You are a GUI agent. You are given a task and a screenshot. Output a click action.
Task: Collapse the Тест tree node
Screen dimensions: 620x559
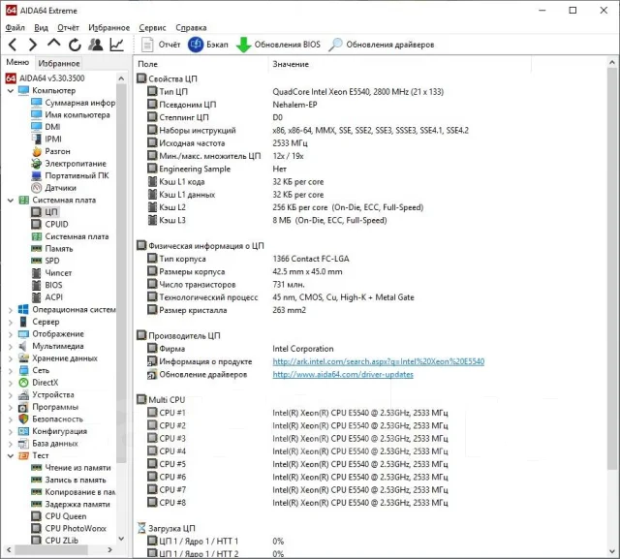tap(11, 455)
